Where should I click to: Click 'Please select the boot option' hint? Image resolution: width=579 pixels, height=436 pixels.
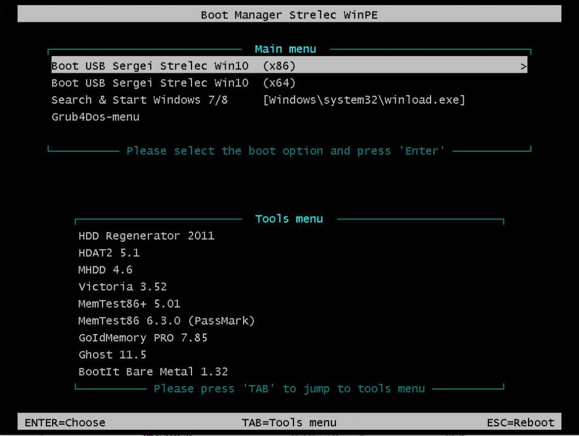tap(285, 151)
